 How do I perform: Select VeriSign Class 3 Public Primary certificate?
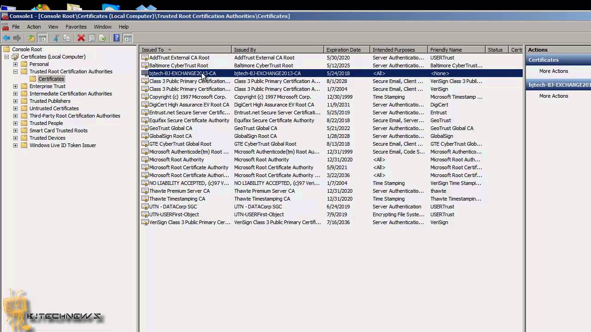pyautogui.click(x=189, y=222)
